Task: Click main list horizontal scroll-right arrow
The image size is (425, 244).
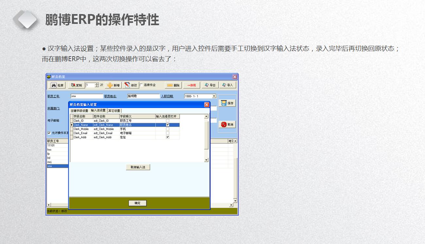Action: tap(231, 205)
